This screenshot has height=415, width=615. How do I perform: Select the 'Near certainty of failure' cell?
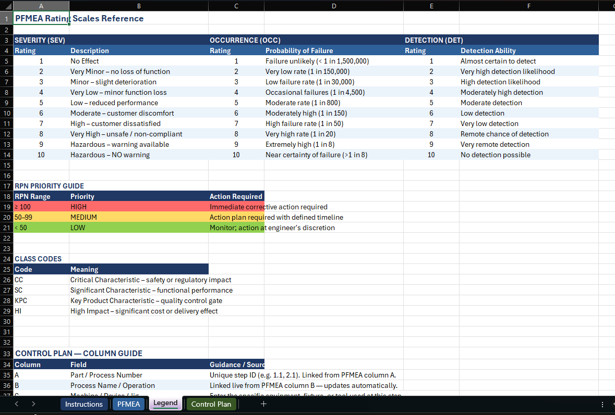[333, 155]
